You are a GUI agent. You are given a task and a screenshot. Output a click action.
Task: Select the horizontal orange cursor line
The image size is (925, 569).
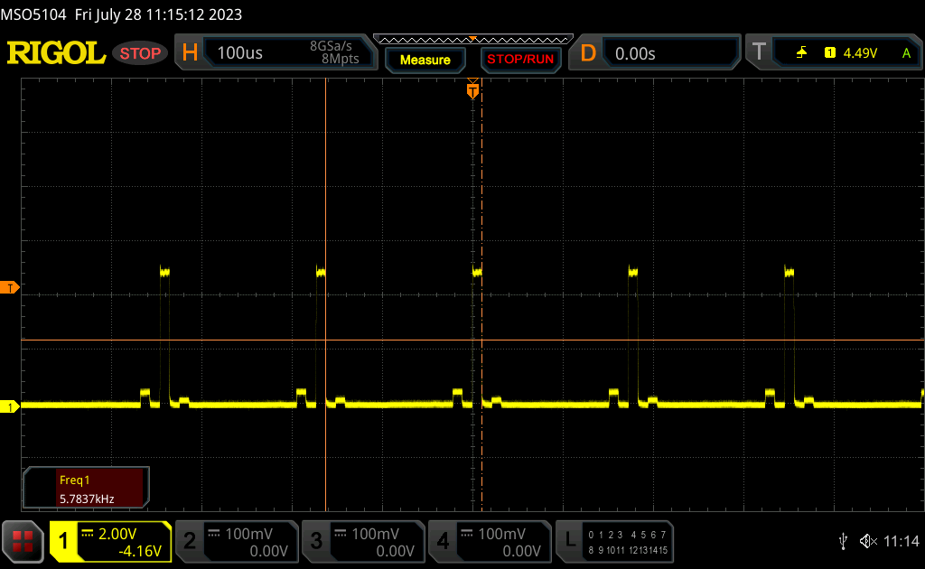[472, 340]
